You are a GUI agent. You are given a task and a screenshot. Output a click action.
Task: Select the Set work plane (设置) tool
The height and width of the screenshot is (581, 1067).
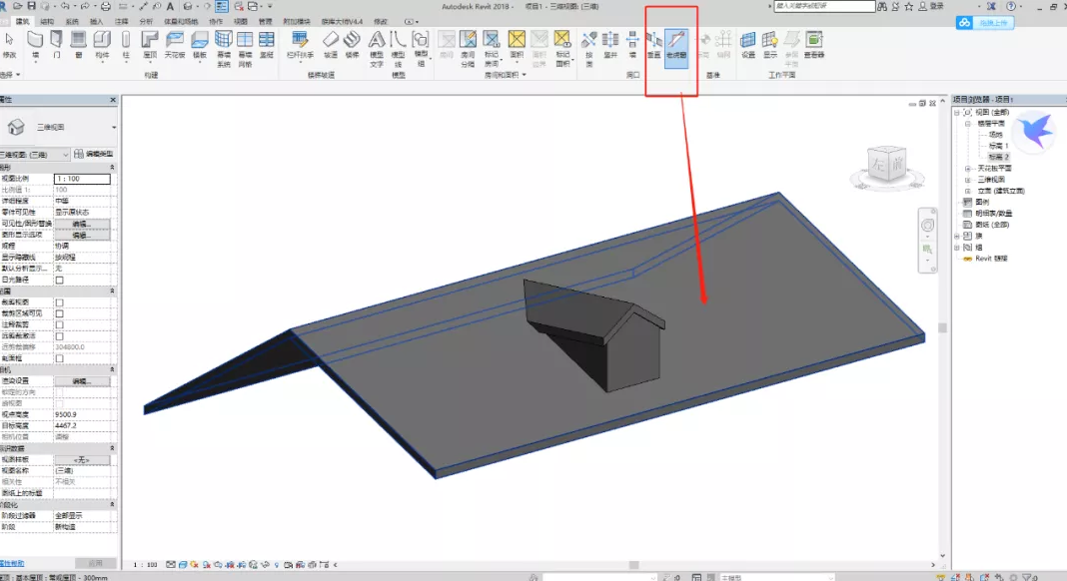pyautogui.click(x=748, y=45)
